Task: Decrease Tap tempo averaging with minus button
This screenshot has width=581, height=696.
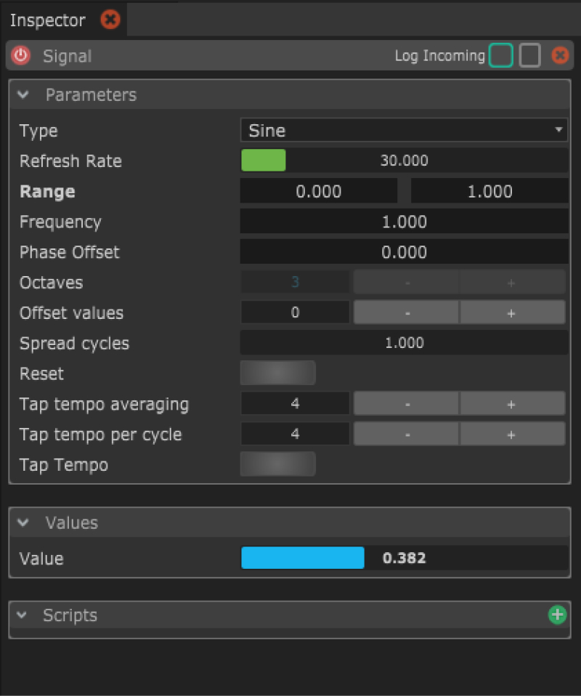Action: point(407,404)
